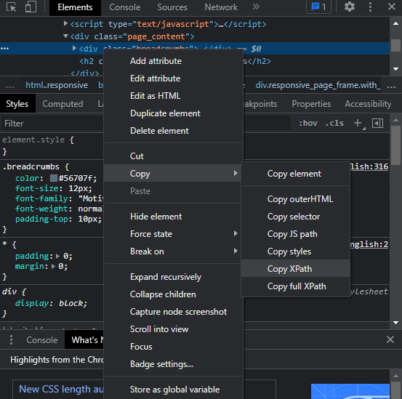
Task: Toggle the computed styles sidebar icon
Action: pyautogui.click(x=377, y=124)
